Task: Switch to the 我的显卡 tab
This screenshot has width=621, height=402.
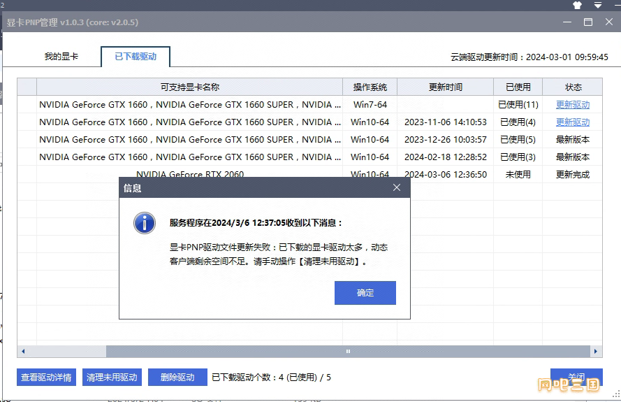Action: (x=61, y=57)
